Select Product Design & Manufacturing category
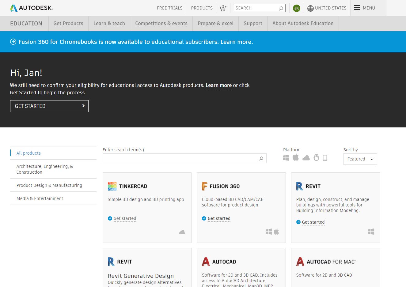 49,185
